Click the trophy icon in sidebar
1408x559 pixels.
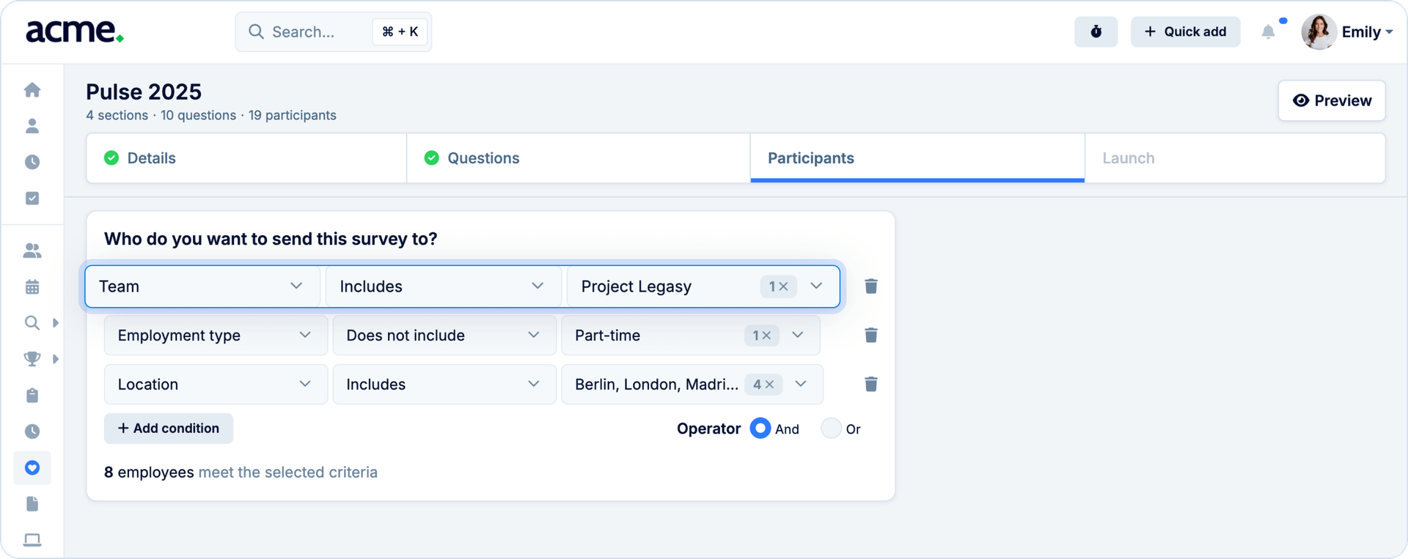(x=32, y=359)
